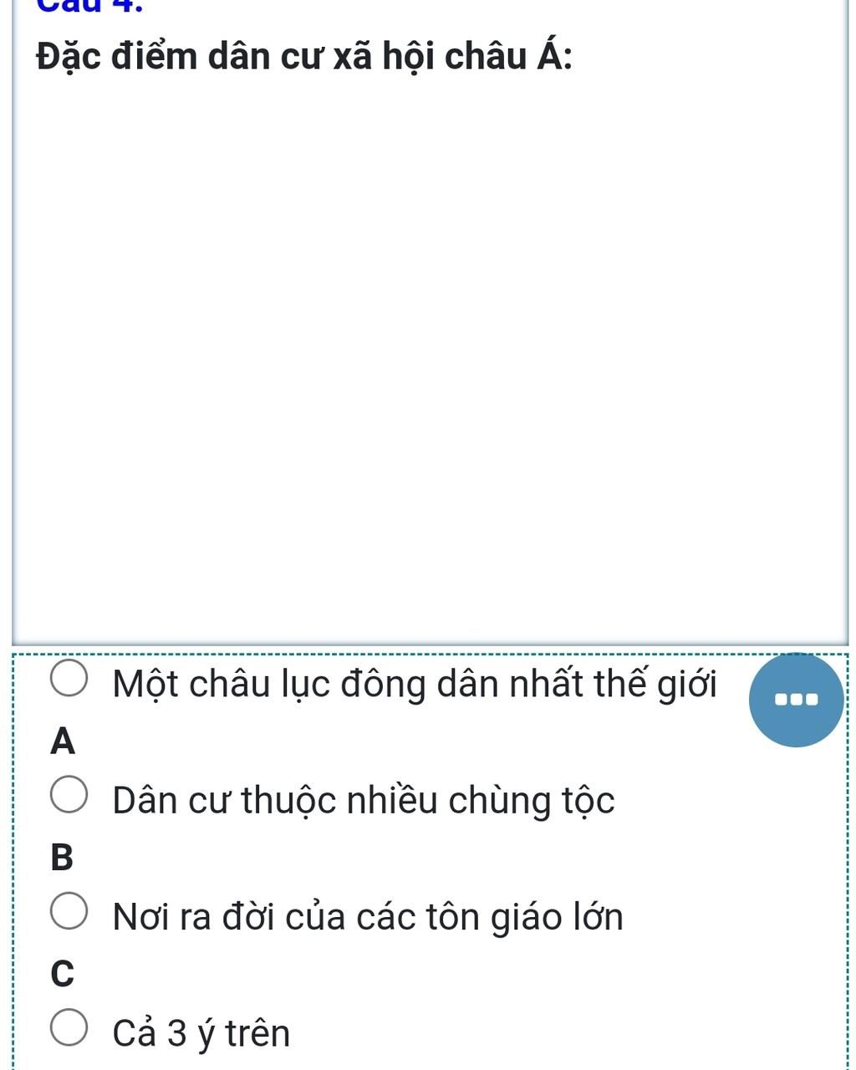Viewport: 856px width, 1070px height.
Task: Click the bold letter B label
Action: pos(62,858)
